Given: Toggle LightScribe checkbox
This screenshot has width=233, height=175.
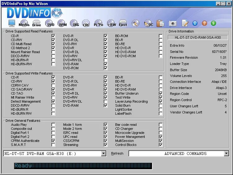Looking at the screenshot, I should [161, 109].
